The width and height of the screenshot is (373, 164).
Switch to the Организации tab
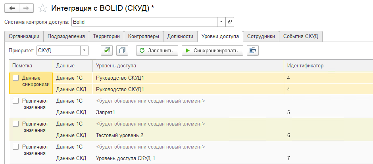click(x=24, y=36)
